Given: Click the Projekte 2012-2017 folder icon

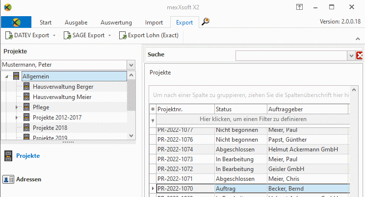Looking at the screenshot, I should click(x=26, y=117).
